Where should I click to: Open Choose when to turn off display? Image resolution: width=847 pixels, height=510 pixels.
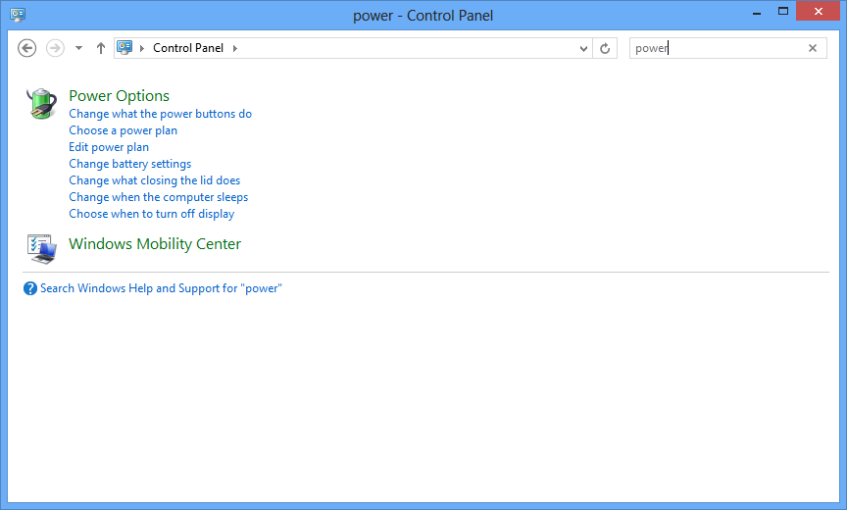(152, 214)
